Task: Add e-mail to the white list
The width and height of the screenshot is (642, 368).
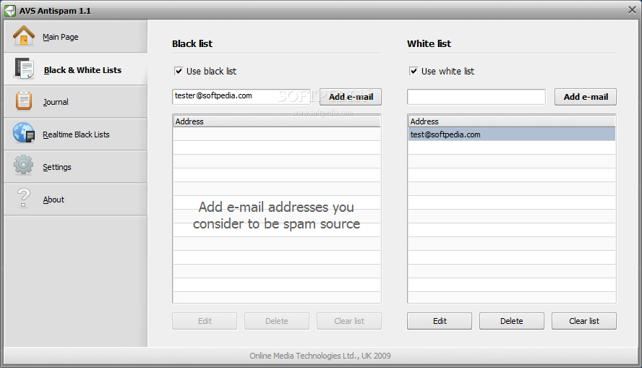Action: [x=586, y=97]
